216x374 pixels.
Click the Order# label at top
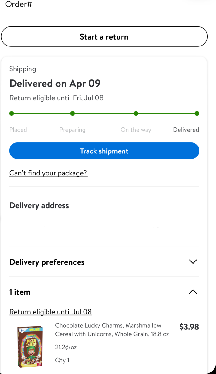(x=18, y=4)
